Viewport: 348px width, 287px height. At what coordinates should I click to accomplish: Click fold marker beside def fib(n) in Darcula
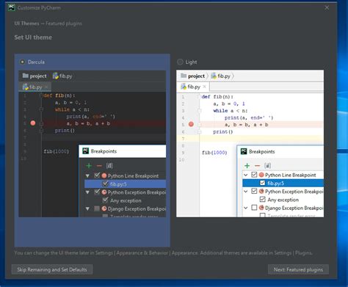click(41, 95)
